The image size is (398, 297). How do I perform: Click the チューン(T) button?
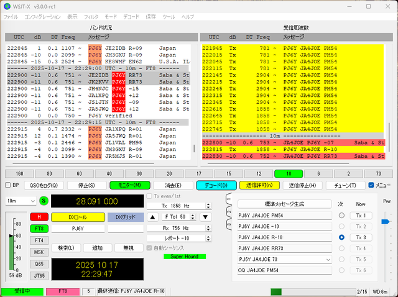pyautogui.click(x=345, y=185)
